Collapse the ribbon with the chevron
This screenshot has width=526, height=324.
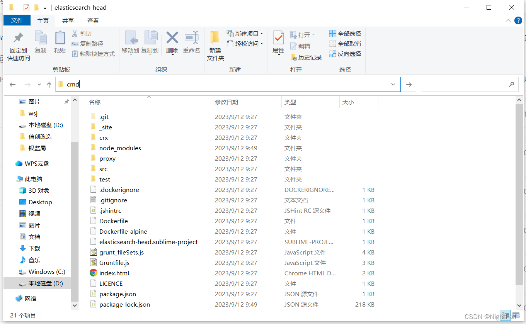coord(508,20)
